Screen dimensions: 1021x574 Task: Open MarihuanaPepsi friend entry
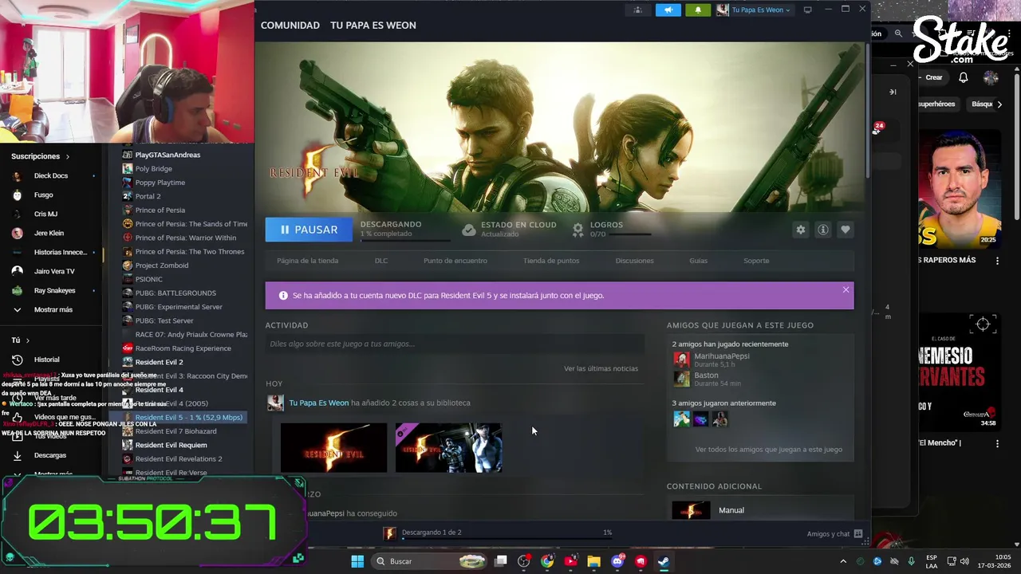tap(721, 360)
